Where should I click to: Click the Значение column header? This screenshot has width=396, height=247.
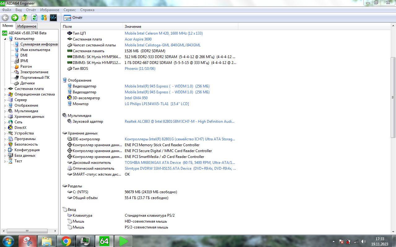(180, 27)
